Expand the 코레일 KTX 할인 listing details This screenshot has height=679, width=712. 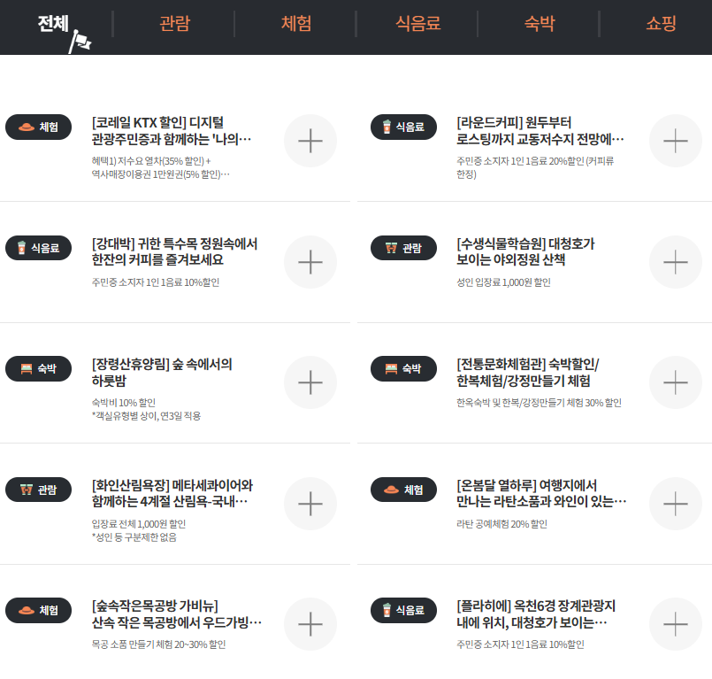310,141
